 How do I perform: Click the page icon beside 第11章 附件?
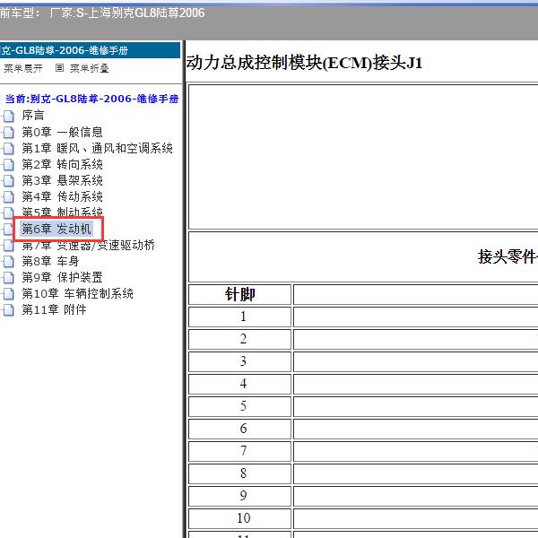tap(9, 309)
